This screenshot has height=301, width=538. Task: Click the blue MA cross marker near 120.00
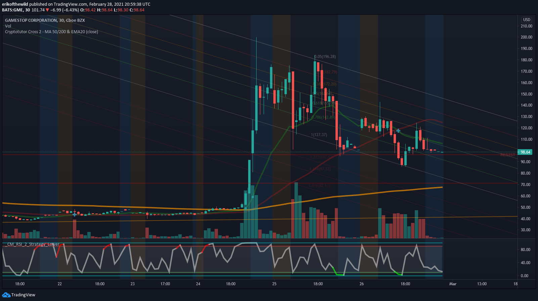398,130
